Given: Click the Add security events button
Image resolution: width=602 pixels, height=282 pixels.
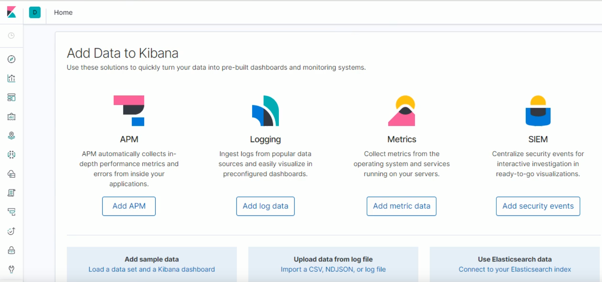Looking at the screenshot, I should pos(538,206).
